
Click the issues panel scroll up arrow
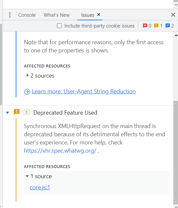(176, 35)
